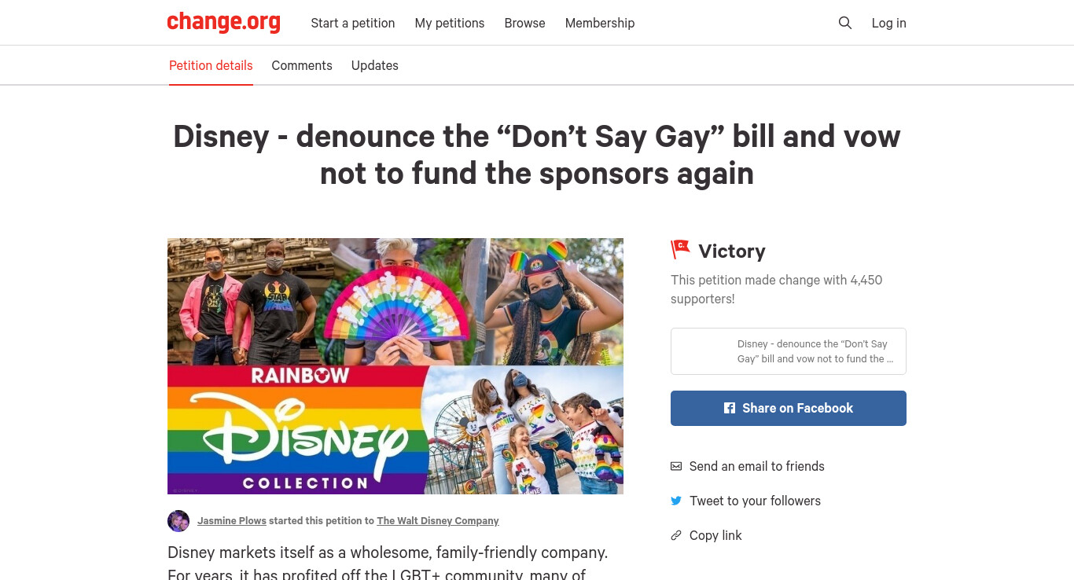Click Jasmine Plows' profile avatar
Image resolution: width=1074 pixels, height=580 pixels.
pyautogui.click(x=178, y=521)
